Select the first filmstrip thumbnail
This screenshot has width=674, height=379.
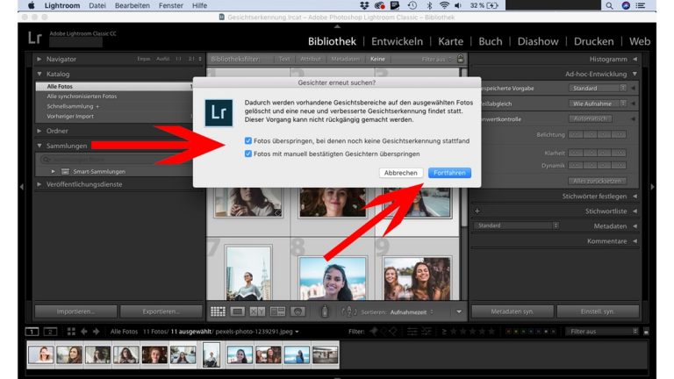tap(40, 354)
